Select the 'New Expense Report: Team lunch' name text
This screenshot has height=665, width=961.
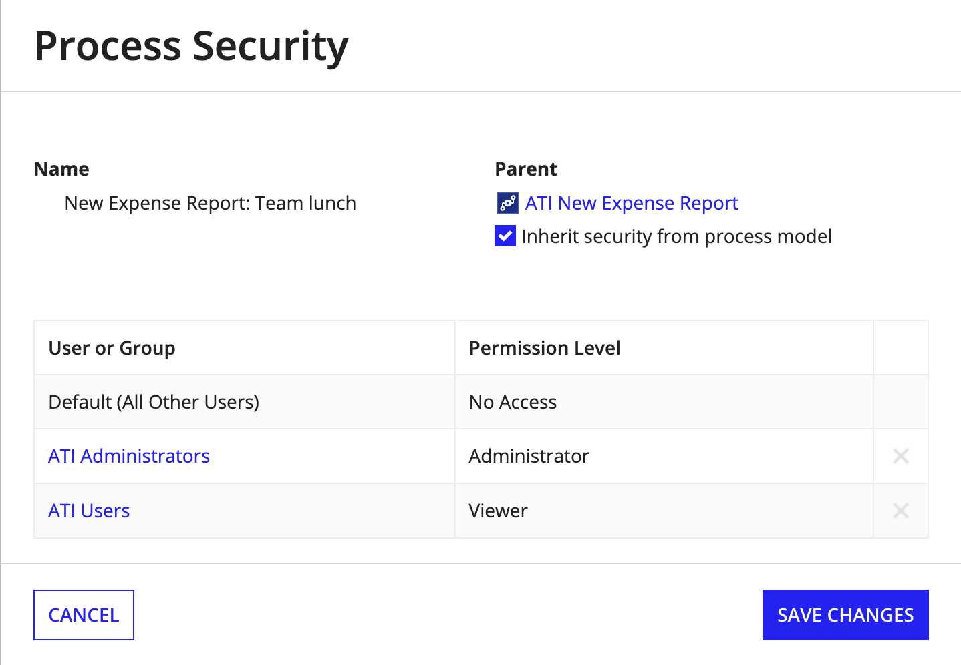210,203
